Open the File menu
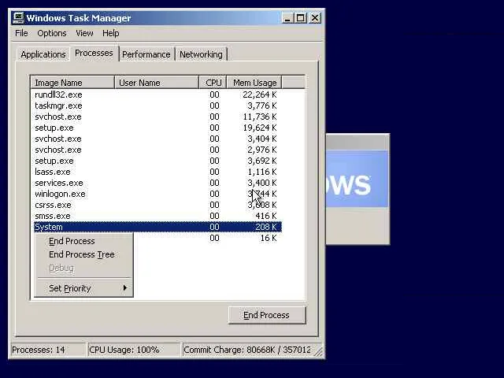 pos(21,33)
